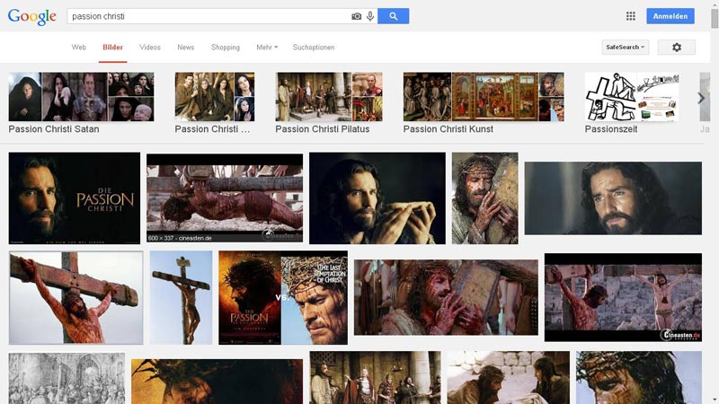This screenshot has height=404, width=719.
Task: Open the cineasten.de 600 × 337 image
Action: (x=225, y=198)
